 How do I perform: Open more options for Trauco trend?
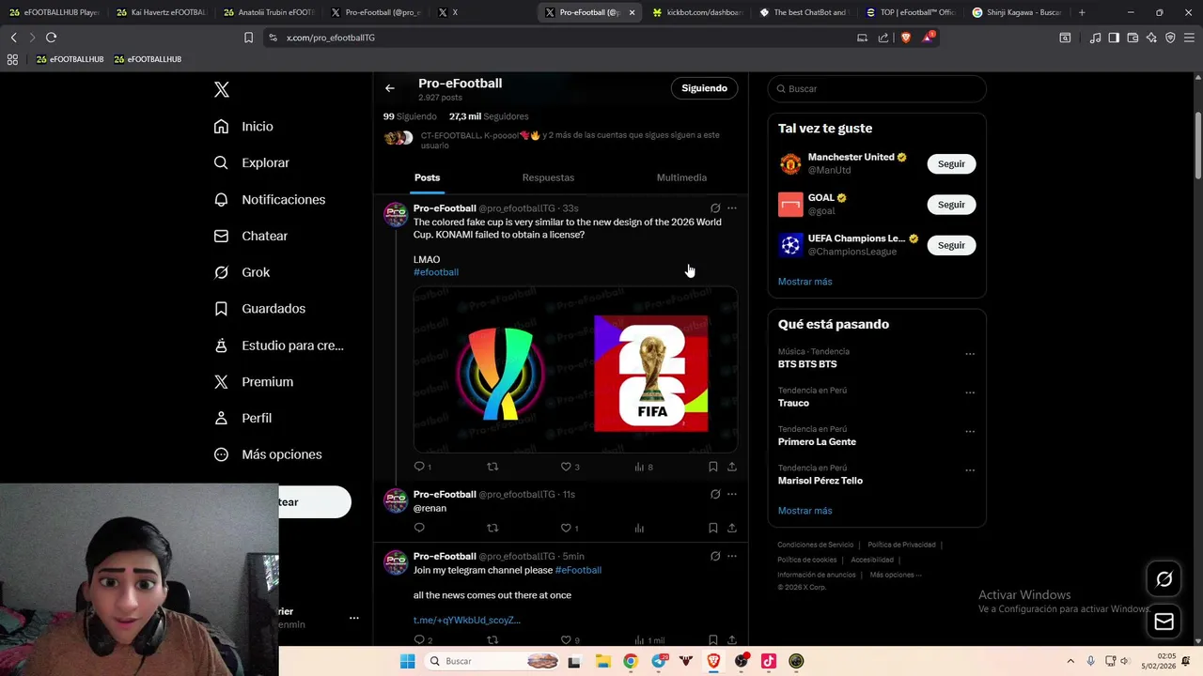pyautogui.click(x=970, y=392)
